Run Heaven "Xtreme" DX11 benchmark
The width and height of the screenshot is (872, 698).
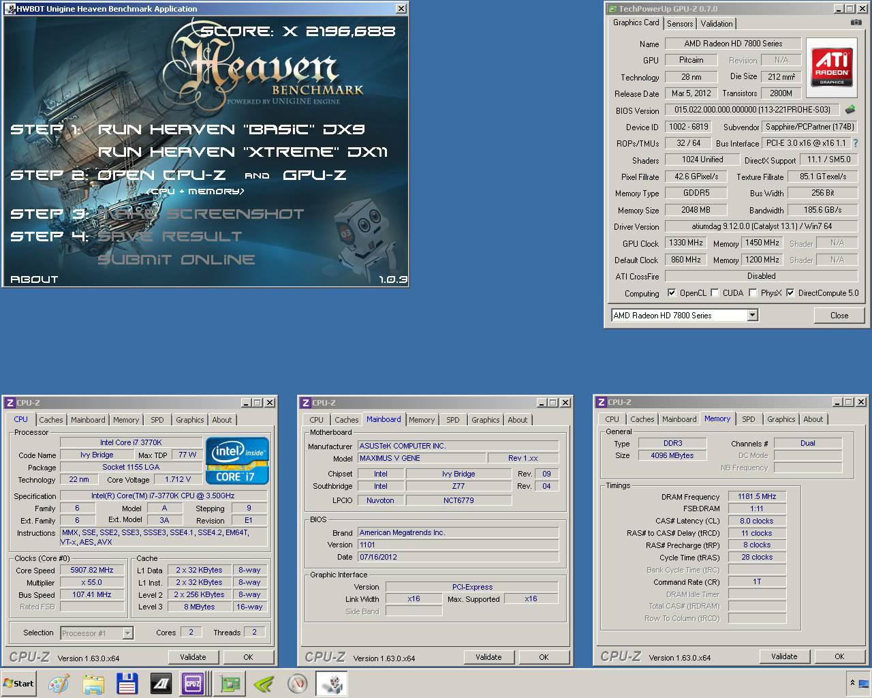(243, 152)
